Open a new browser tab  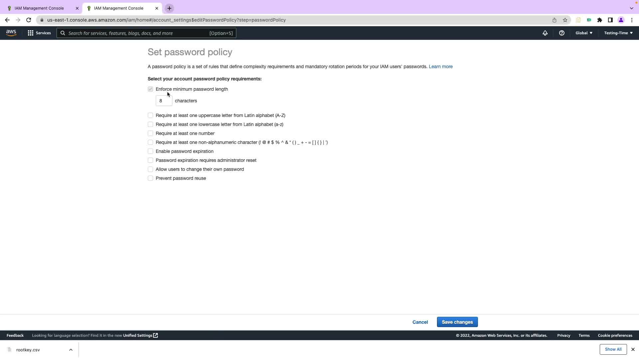tap(169, 8)
